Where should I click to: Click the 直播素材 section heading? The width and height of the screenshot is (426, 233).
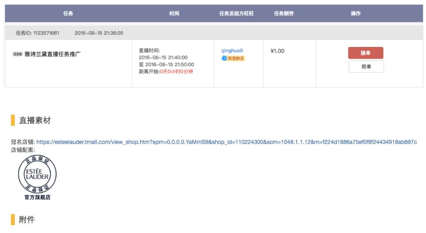coord(34,120)
